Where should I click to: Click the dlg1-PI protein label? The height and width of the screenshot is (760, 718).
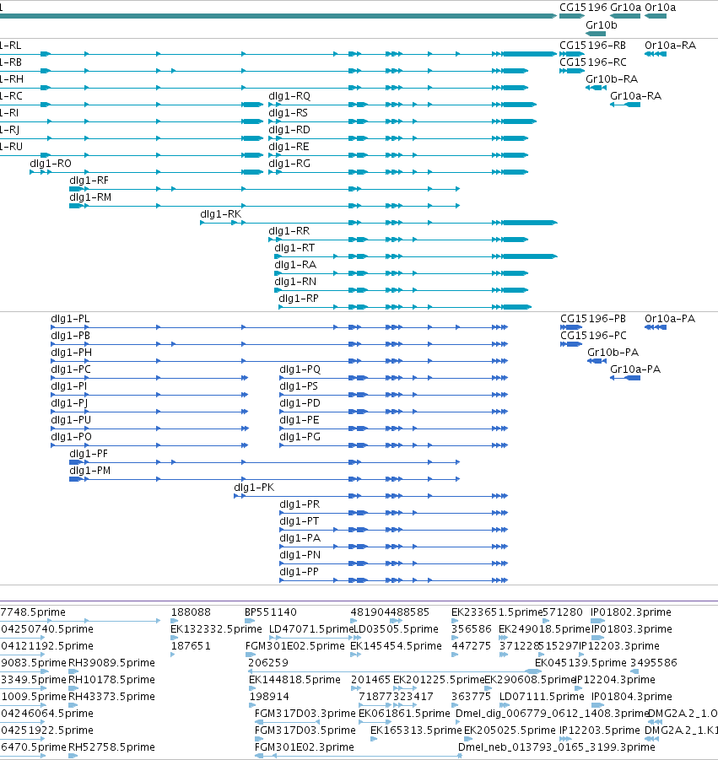pyautogui.click(x=69, y=385)
